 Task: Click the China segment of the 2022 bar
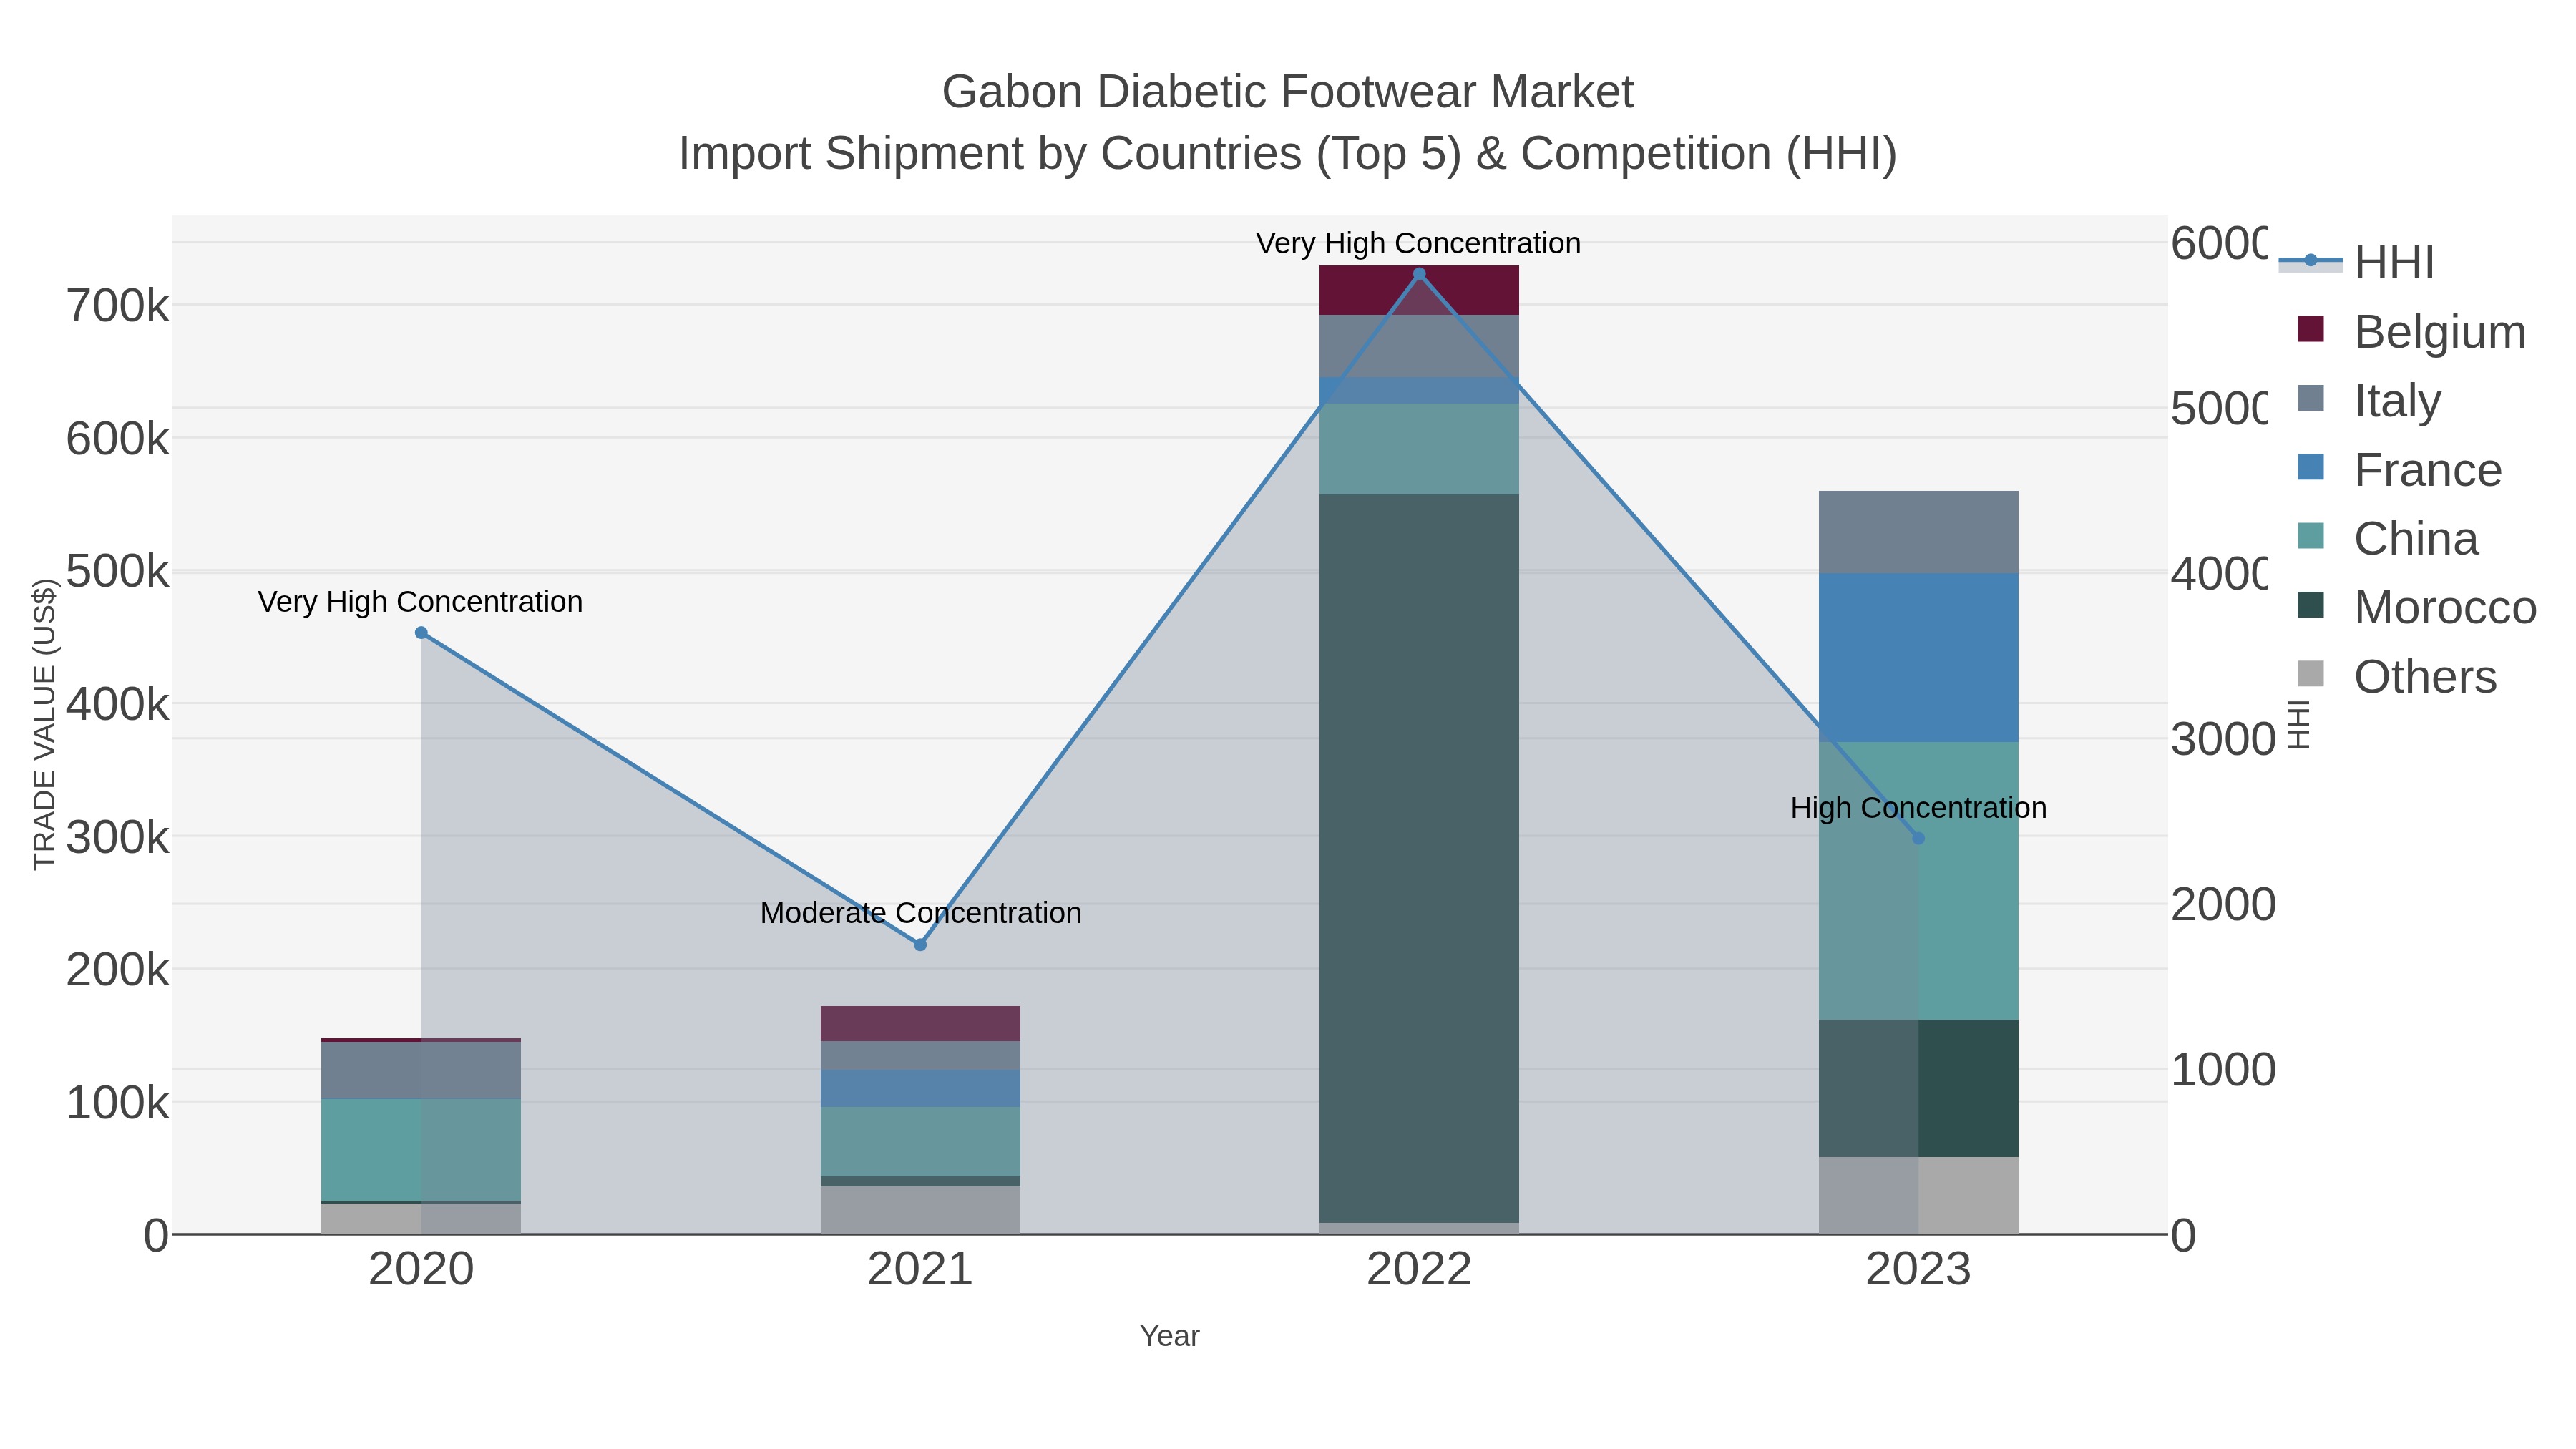1419,449
